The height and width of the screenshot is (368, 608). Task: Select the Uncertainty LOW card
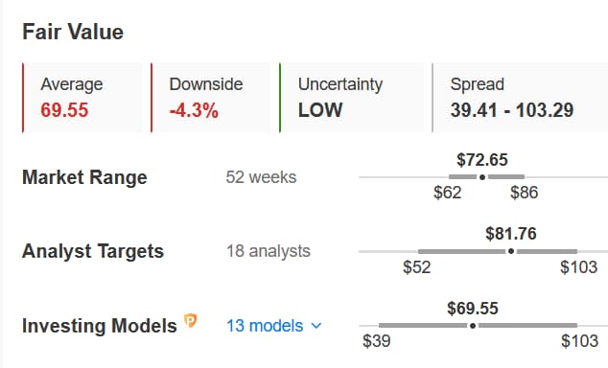[x=351, y=98]
